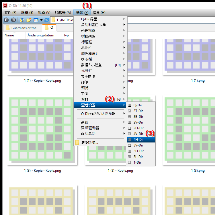This screenshot has height=215, width=215.
Task: Select thumbnail 1 (1) - Kopie - Kopie.png
Action: click(40, 57)
